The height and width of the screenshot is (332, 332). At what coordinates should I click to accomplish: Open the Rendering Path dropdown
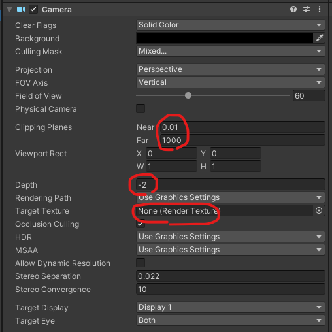[x=231, y=197]
